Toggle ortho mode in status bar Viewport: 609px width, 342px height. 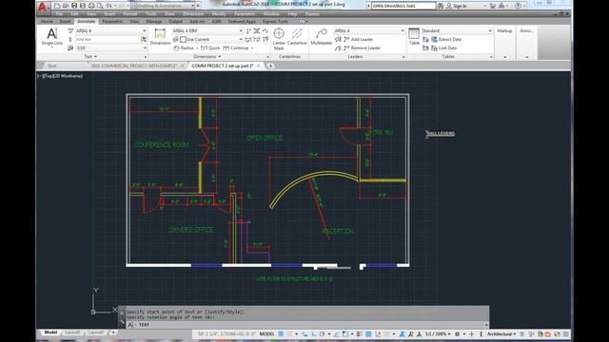(x=314, y=333)
